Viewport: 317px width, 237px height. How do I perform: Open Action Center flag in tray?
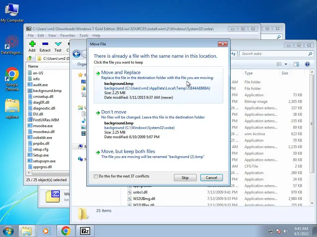click(x=278, y=231)
